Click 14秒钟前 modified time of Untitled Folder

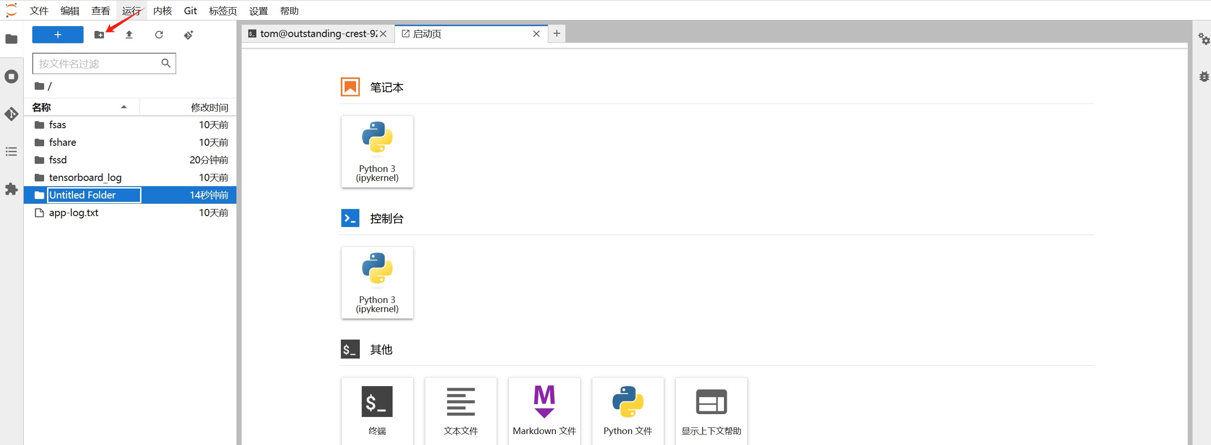pyautogui.click(x=209, y=195)
